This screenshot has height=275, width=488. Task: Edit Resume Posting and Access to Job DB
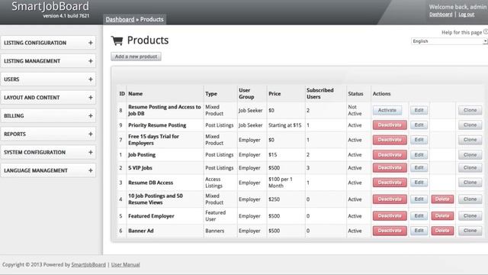pyautogui.click(x=419, y=110)
